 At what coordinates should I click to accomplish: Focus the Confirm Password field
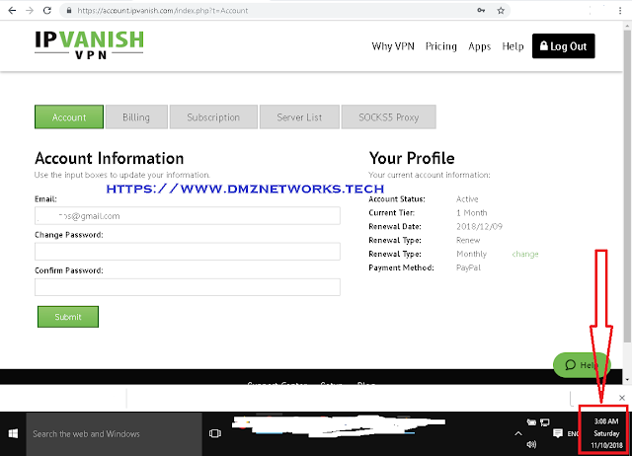[x=188, y=287]
